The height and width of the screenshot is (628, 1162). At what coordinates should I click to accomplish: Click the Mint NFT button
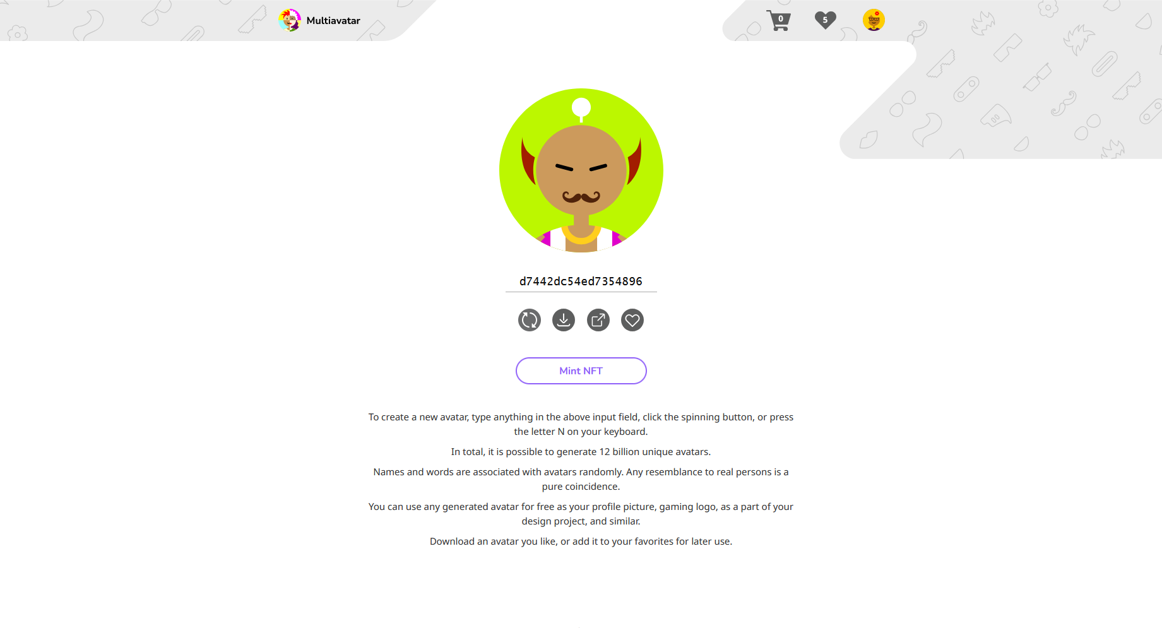[x=581, y=370]
